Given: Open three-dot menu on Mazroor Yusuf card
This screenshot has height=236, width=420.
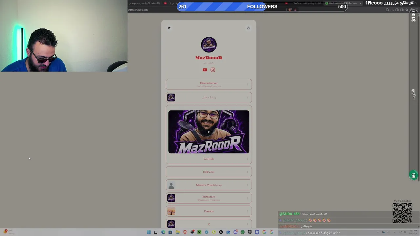Looking at the screenshot, I should (248, 185).
